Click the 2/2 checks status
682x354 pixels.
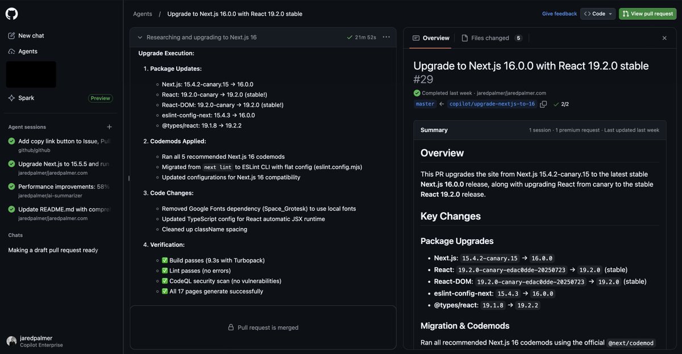pos(561,104)
